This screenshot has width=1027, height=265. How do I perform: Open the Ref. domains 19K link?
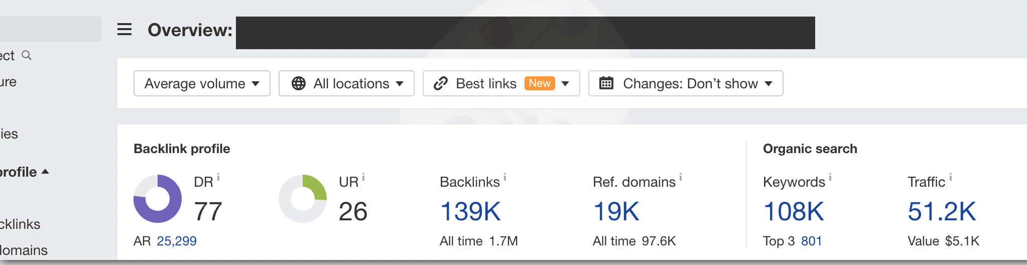click(x=616, y=211)
